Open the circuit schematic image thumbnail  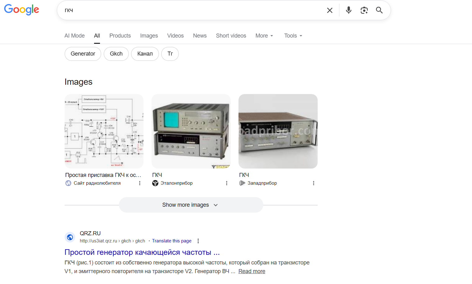104,131
